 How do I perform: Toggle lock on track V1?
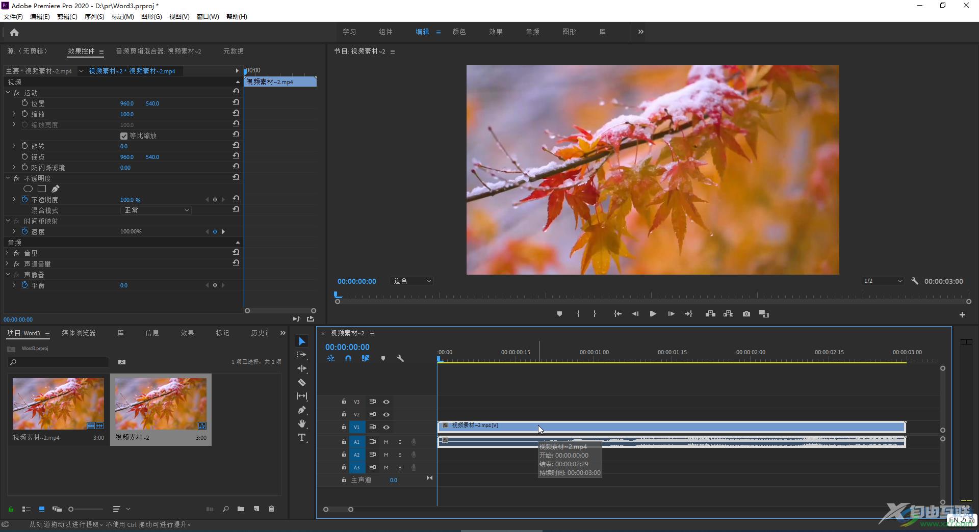[x=344, y=428]
